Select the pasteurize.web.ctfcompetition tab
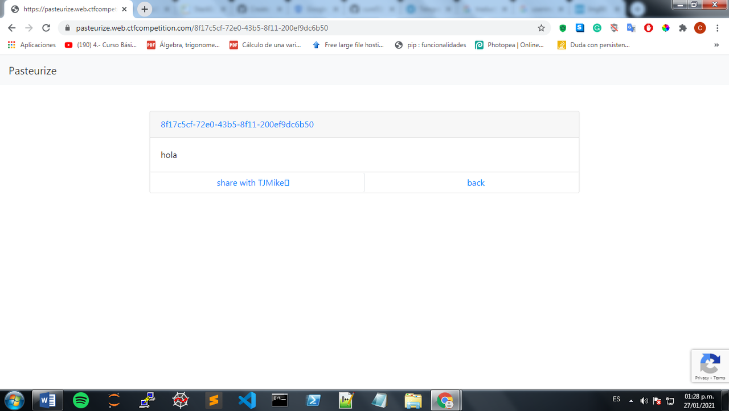 click(68, 9)
